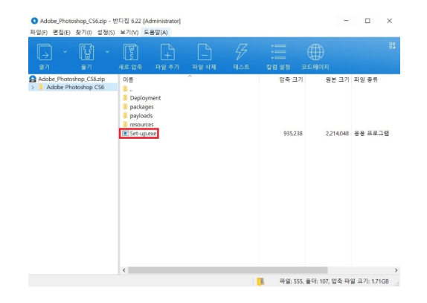Open the 파일(F) menu
This screenshot has width=427, height=303.
(x=39, y=33)
